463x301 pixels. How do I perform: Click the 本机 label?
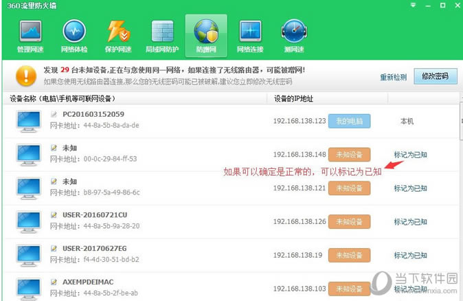407,121
